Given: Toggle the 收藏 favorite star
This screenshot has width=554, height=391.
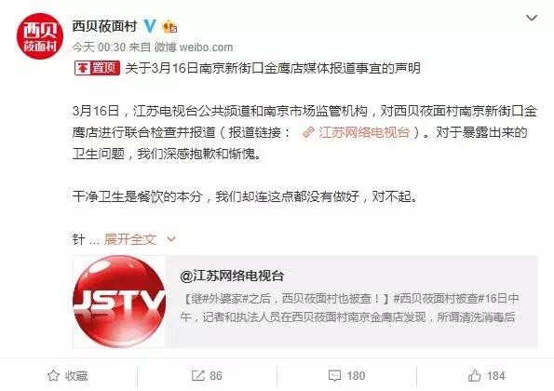Looking at the screenshot, I should [67, 375].
